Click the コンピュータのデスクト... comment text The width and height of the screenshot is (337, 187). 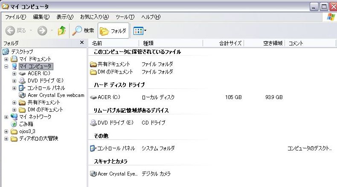pos(310,148)
